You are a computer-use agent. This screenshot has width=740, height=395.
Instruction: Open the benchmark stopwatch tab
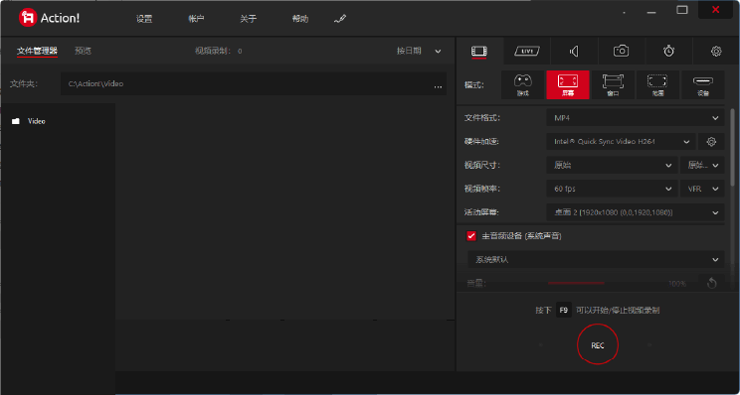pos(668,51)
